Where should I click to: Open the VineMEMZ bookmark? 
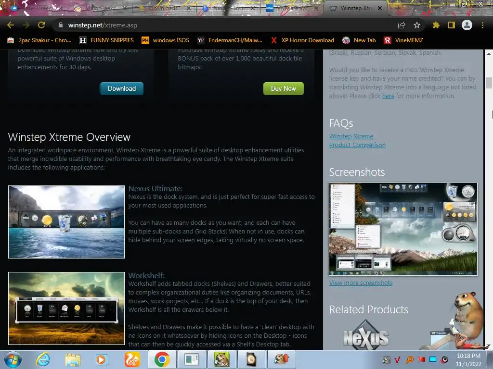[403, 40]
